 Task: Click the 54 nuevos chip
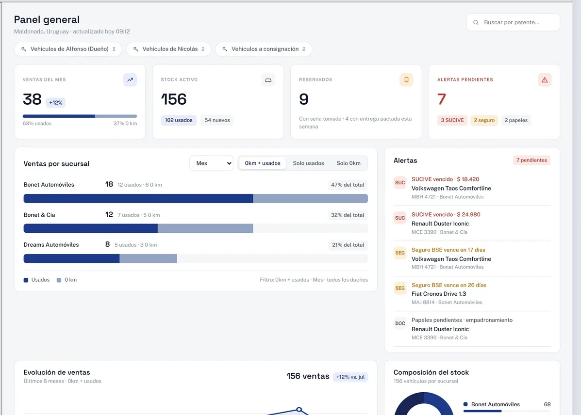click(217, 120)
